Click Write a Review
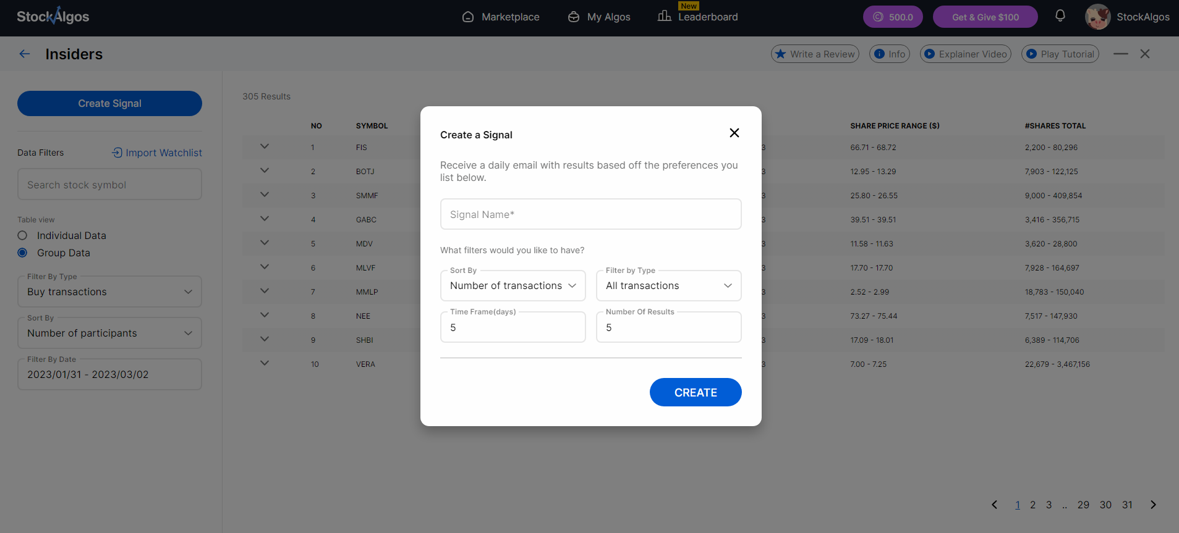Image resolution: width=1179 pixels, height=533 pixels. tap(815, 54)
